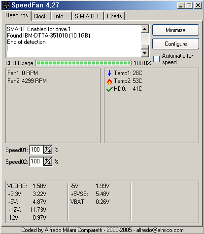Minimize the SpeedFan window via title bar
The image size is (204, 234).
[x=181, y=5]
